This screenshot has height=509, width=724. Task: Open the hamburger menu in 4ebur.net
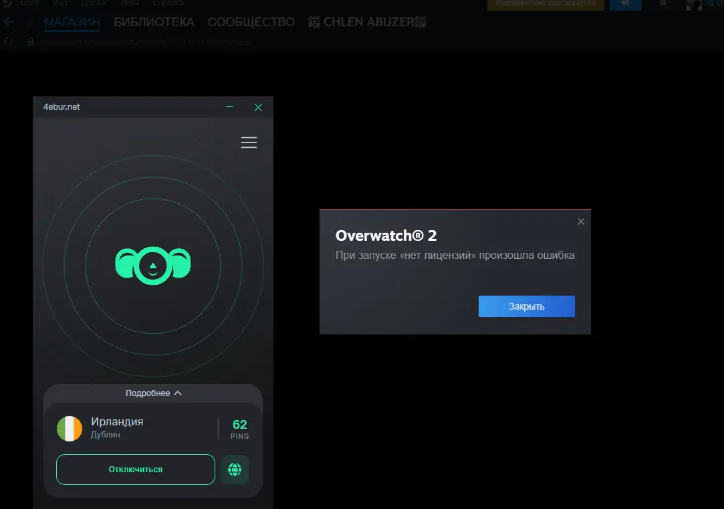coord(249,142)
